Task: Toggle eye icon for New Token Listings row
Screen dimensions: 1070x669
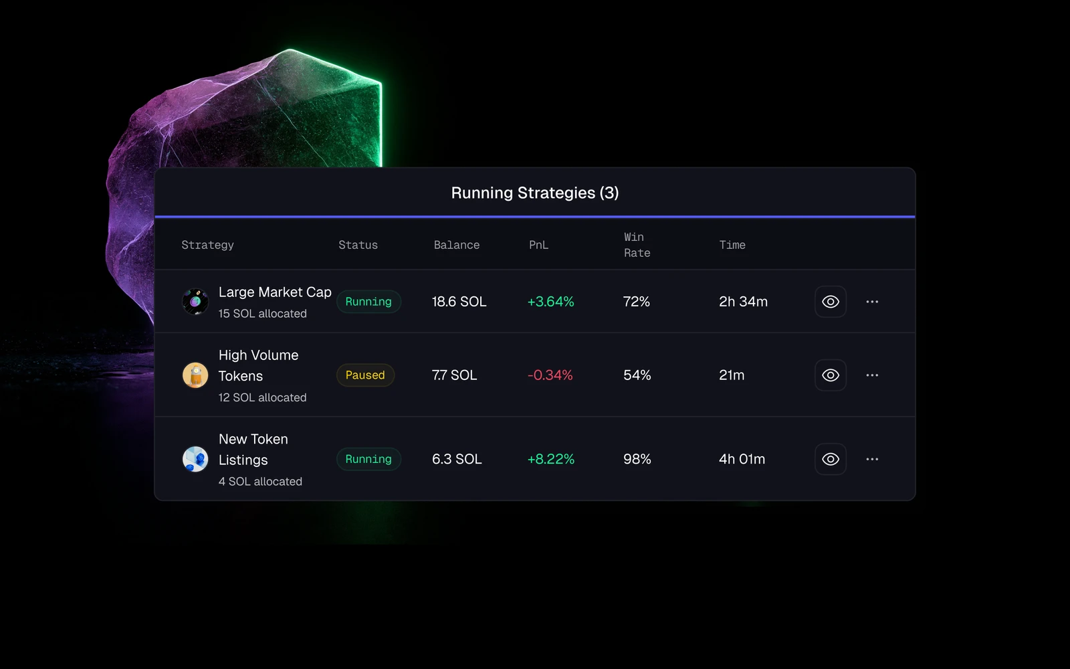Action: tap(831, 459)
